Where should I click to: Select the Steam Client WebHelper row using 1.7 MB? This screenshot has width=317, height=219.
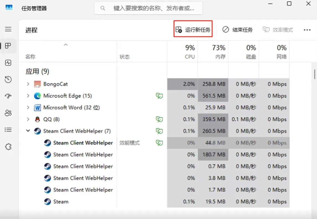[x=154, y=190]
